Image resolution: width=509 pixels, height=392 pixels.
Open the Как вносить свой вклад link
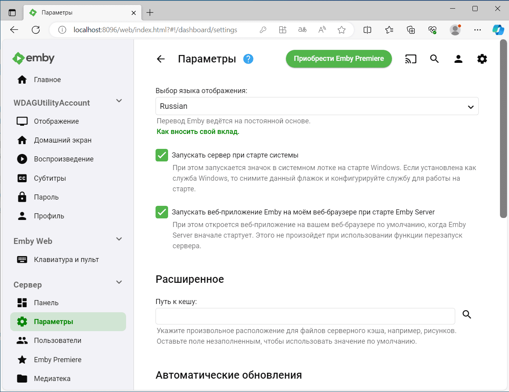tap(198, 132)
